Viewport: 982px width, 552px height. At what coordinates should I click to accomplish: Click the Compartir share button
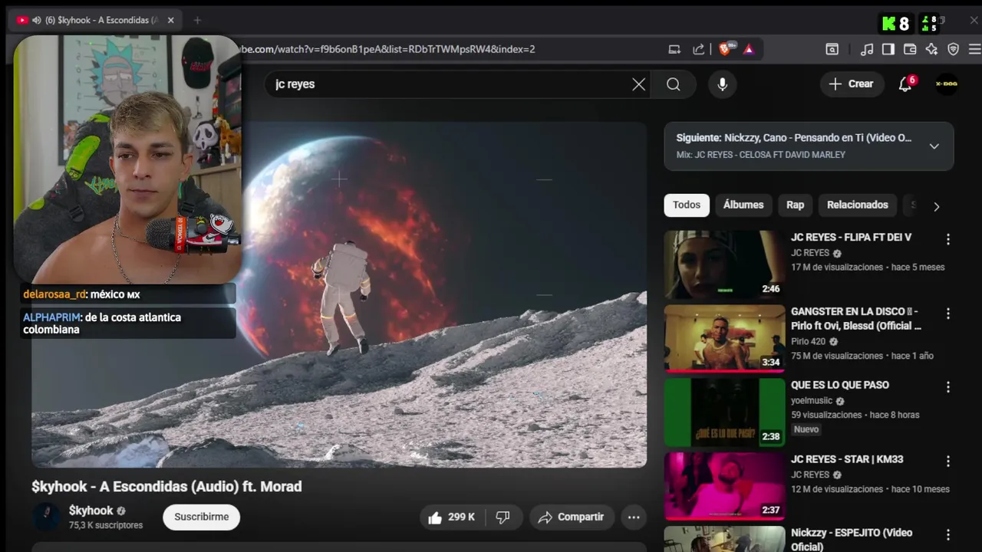[571, 517]
